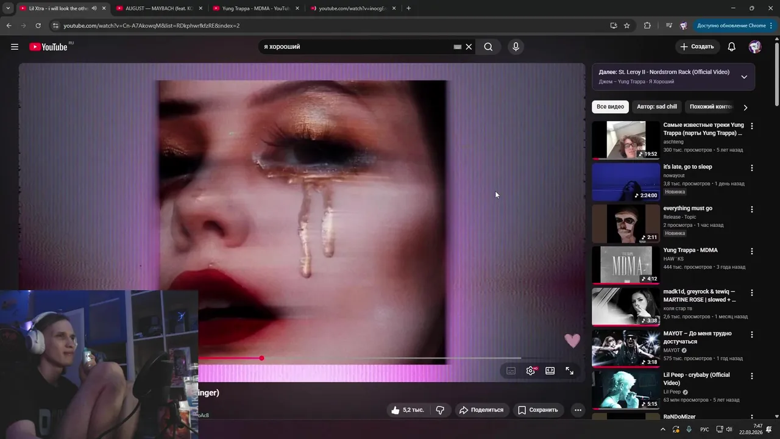The width and height of the screenshot is (780, 439).
Task: Click the Поделиться share button
Action: 481,410
